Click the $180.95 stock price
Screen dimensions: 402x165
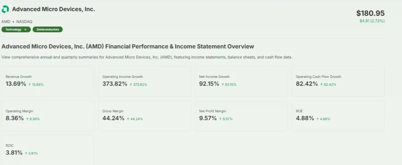[x=370, y=13]
